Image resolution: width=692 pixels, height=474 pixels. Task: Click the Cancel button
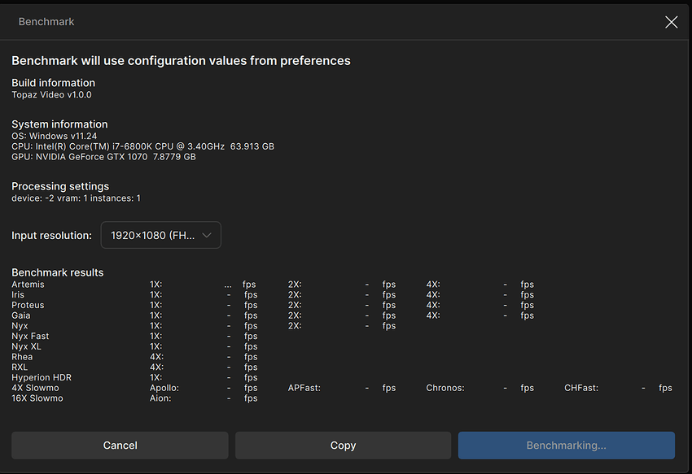pyautogui.click(x=120, y=445)
